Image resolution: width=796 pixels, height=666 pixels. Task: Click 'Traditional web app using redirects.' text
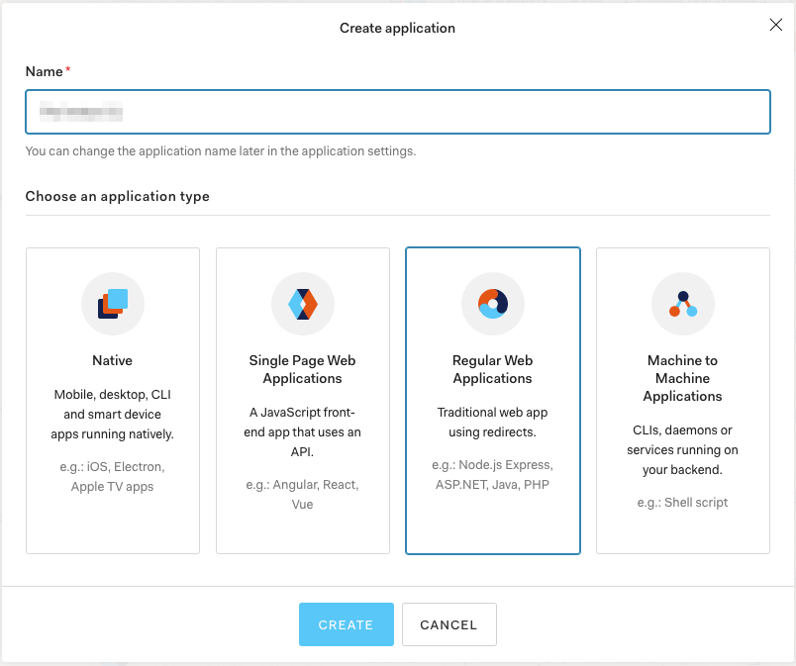pos(492,422)
